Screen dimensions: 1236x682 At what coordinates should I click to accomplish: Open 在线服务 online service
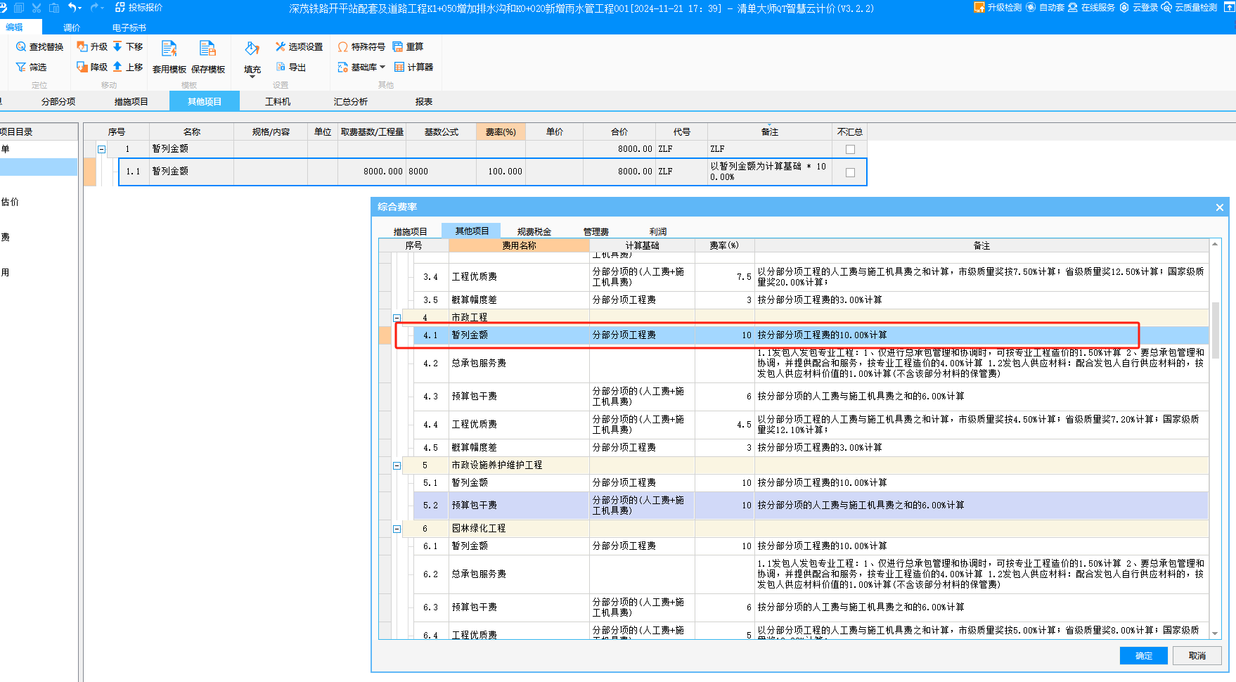pyautogui.click(x=1091, y=7)
